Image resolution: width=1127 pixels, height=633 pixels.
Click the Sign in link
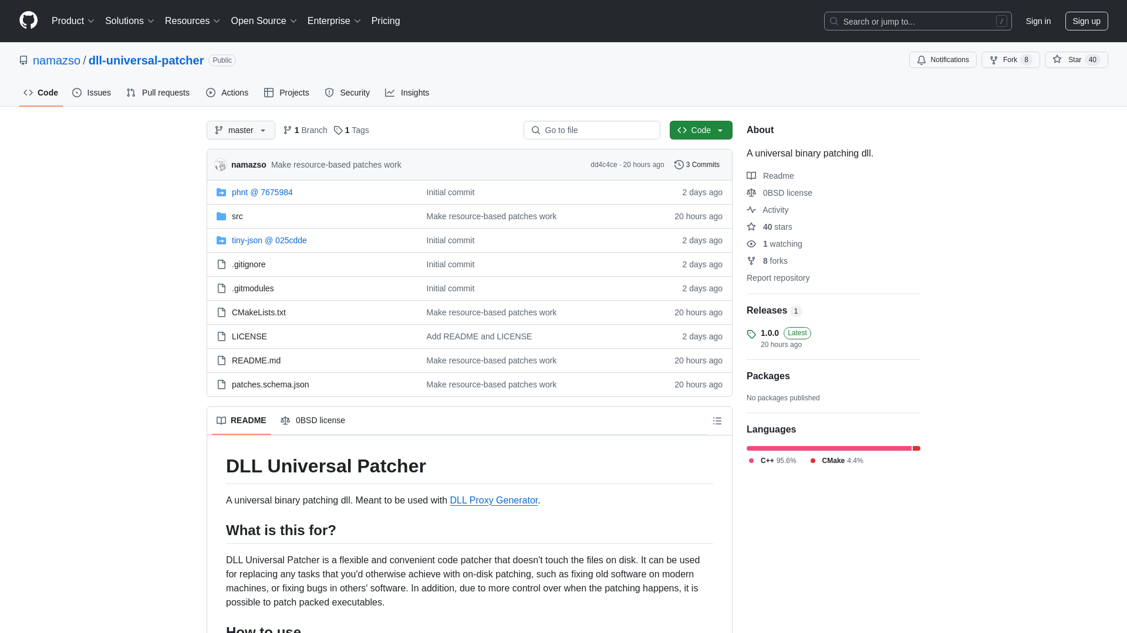[x=1038, y=21]
